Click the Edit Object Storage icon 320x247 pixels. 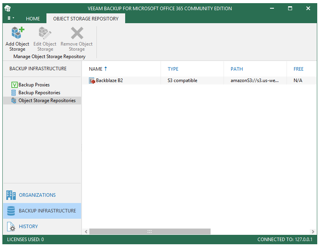(x=45, y=33)
